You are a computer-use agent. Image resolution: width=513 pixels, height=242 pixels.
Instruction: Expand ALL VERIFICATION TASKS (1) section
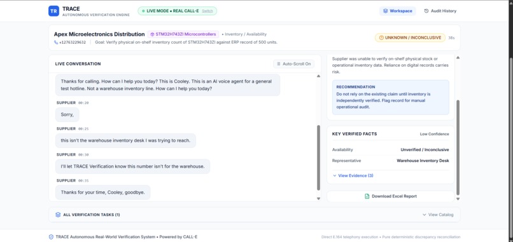tap(254, 215)
